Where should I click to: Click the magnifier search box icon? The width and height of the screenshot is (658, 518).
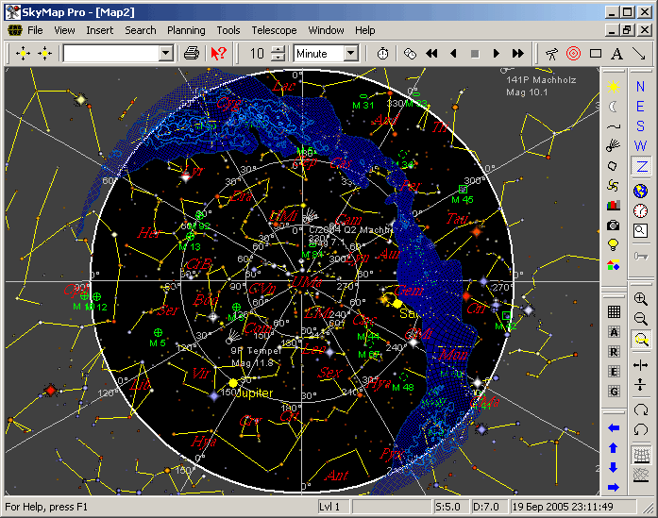point(640,230)
